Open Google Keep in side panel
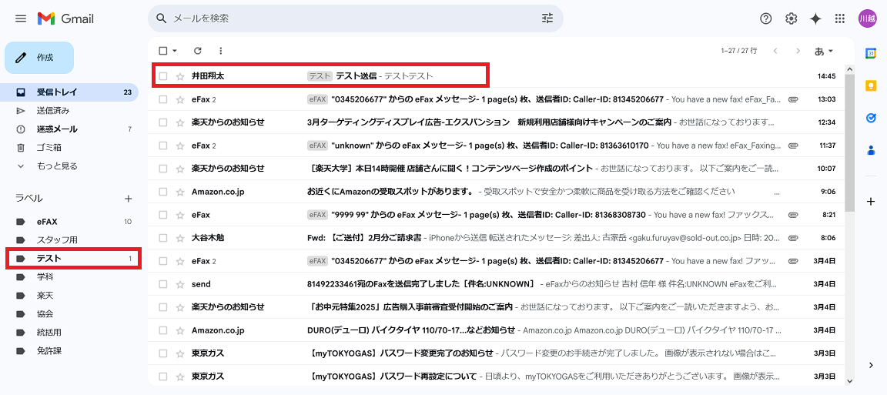The height and width of the screenshot is (395, 887). (871, 85)
